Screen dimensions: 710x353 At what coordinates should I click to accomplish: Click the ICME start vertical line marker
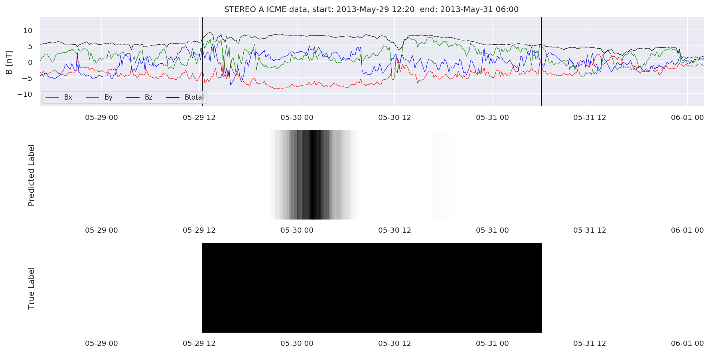click(202, 62)
